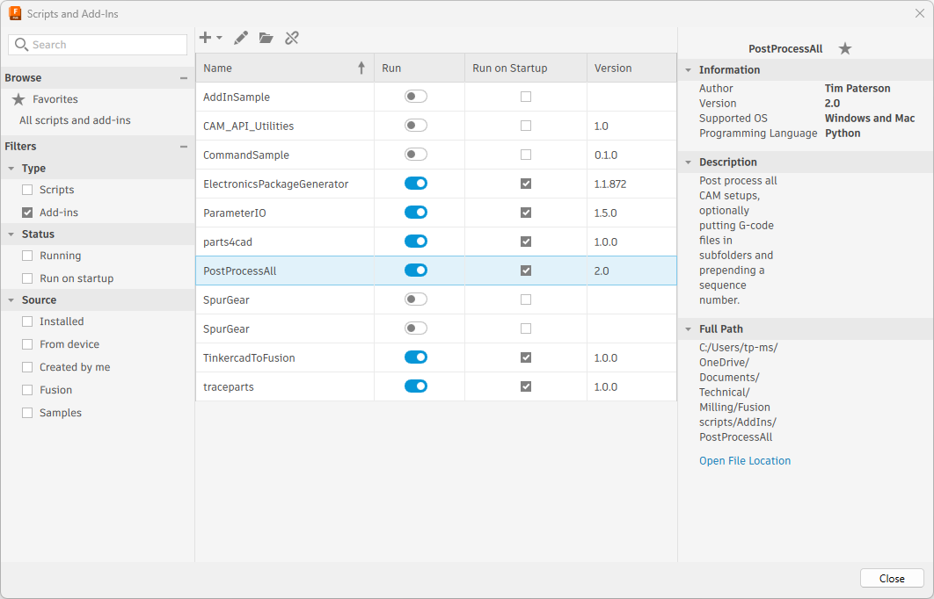Collapse the Browse section minus button
This screenshot has height=599, width=934.
click(184, 78)
